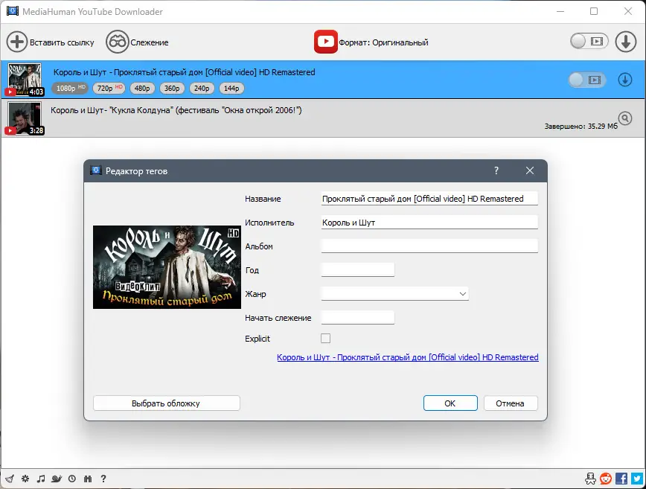Enable the Explicit checkbox
Viewport: 646px width, 489px height.
325,339
